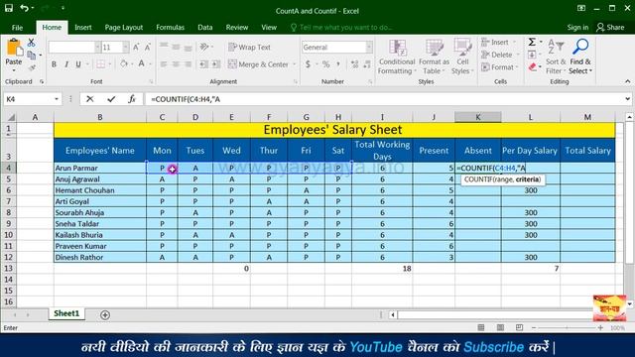Image resolution: width=635 pixels, height=357 pixels.
Task: Expand Merge & Center dropdown arrow
Action: tap(295, 64)
